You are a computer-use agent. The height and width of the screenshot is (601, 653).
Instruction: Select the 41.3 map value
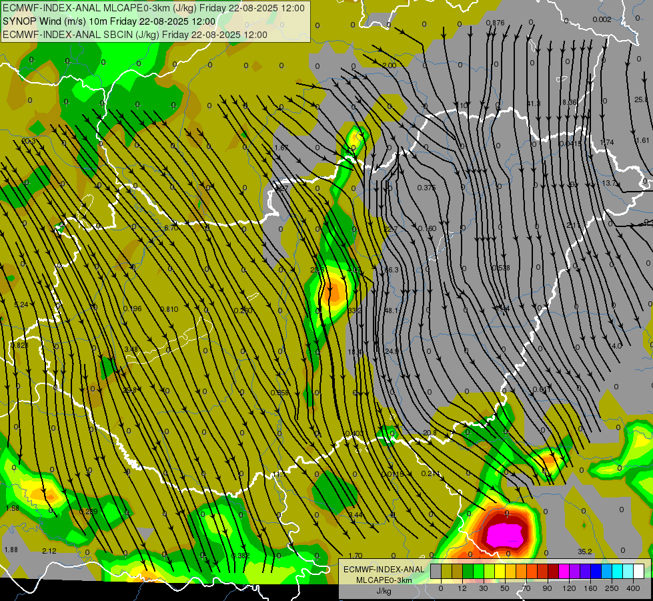click(x=534, y=104)
